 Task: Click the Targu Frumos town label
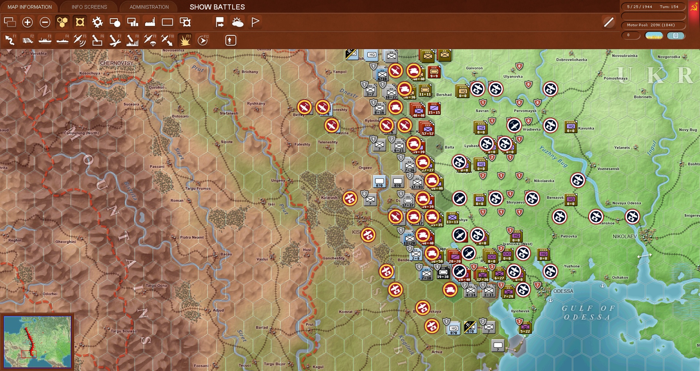[x=198, y=189]
